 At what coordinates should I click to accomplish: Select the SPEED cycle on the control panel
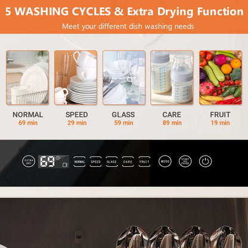coord(95,162)
